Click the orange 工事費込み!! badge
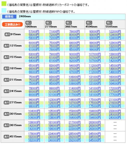Image resolution: width=127 pixels, height=144 pixels. (x=12, y=24)
